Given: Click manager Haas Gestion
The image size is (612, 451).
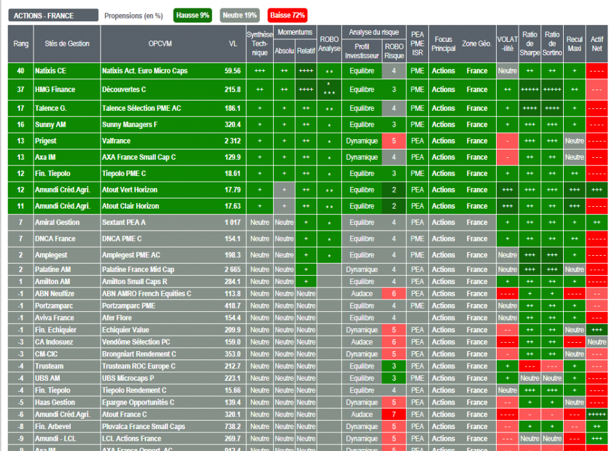Looking at the screenshot, I should pyautogui.click(x=55, y=403).
